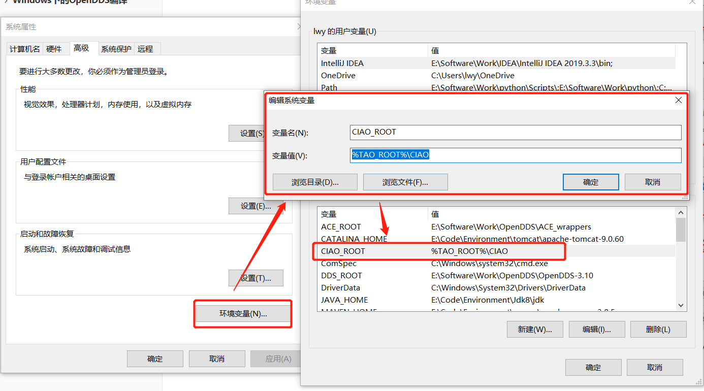Click 浏览文件(F) to browse for a file
This screenshot has width=704, height=391.
[x=405, y=182]
